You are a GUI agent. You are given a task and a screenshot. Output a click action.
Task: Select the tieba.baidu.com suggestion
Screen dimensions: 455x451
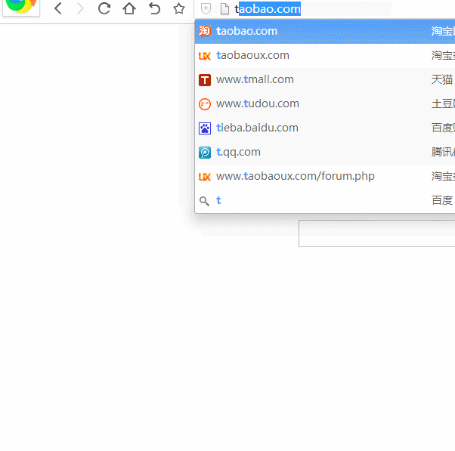325,128
